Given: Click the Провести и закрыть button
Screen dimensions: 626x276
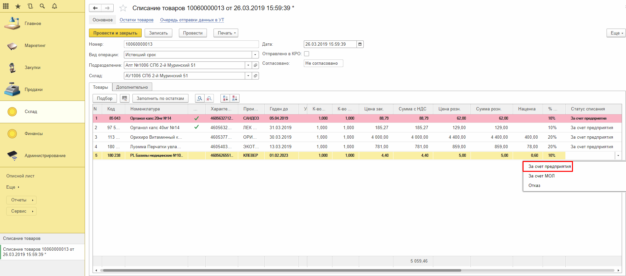Looking at the screenshot, I should click(x=115, y=33).
